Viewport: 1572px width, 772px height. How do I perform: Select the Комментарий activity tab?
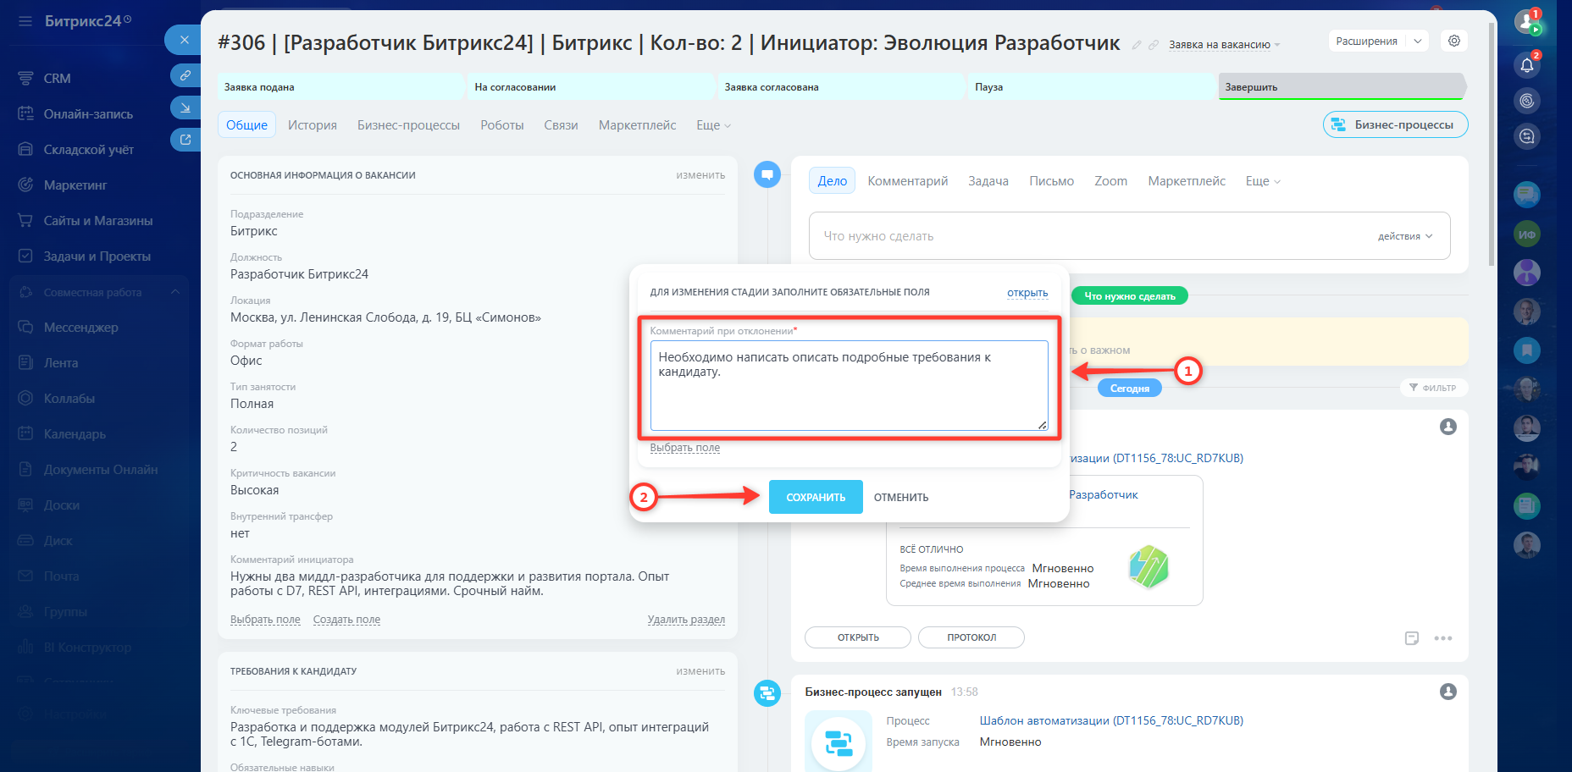[908, 181]
